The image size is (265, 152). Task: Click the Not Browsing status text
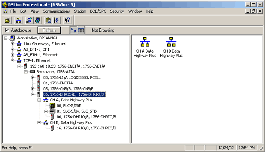[103, 30]
